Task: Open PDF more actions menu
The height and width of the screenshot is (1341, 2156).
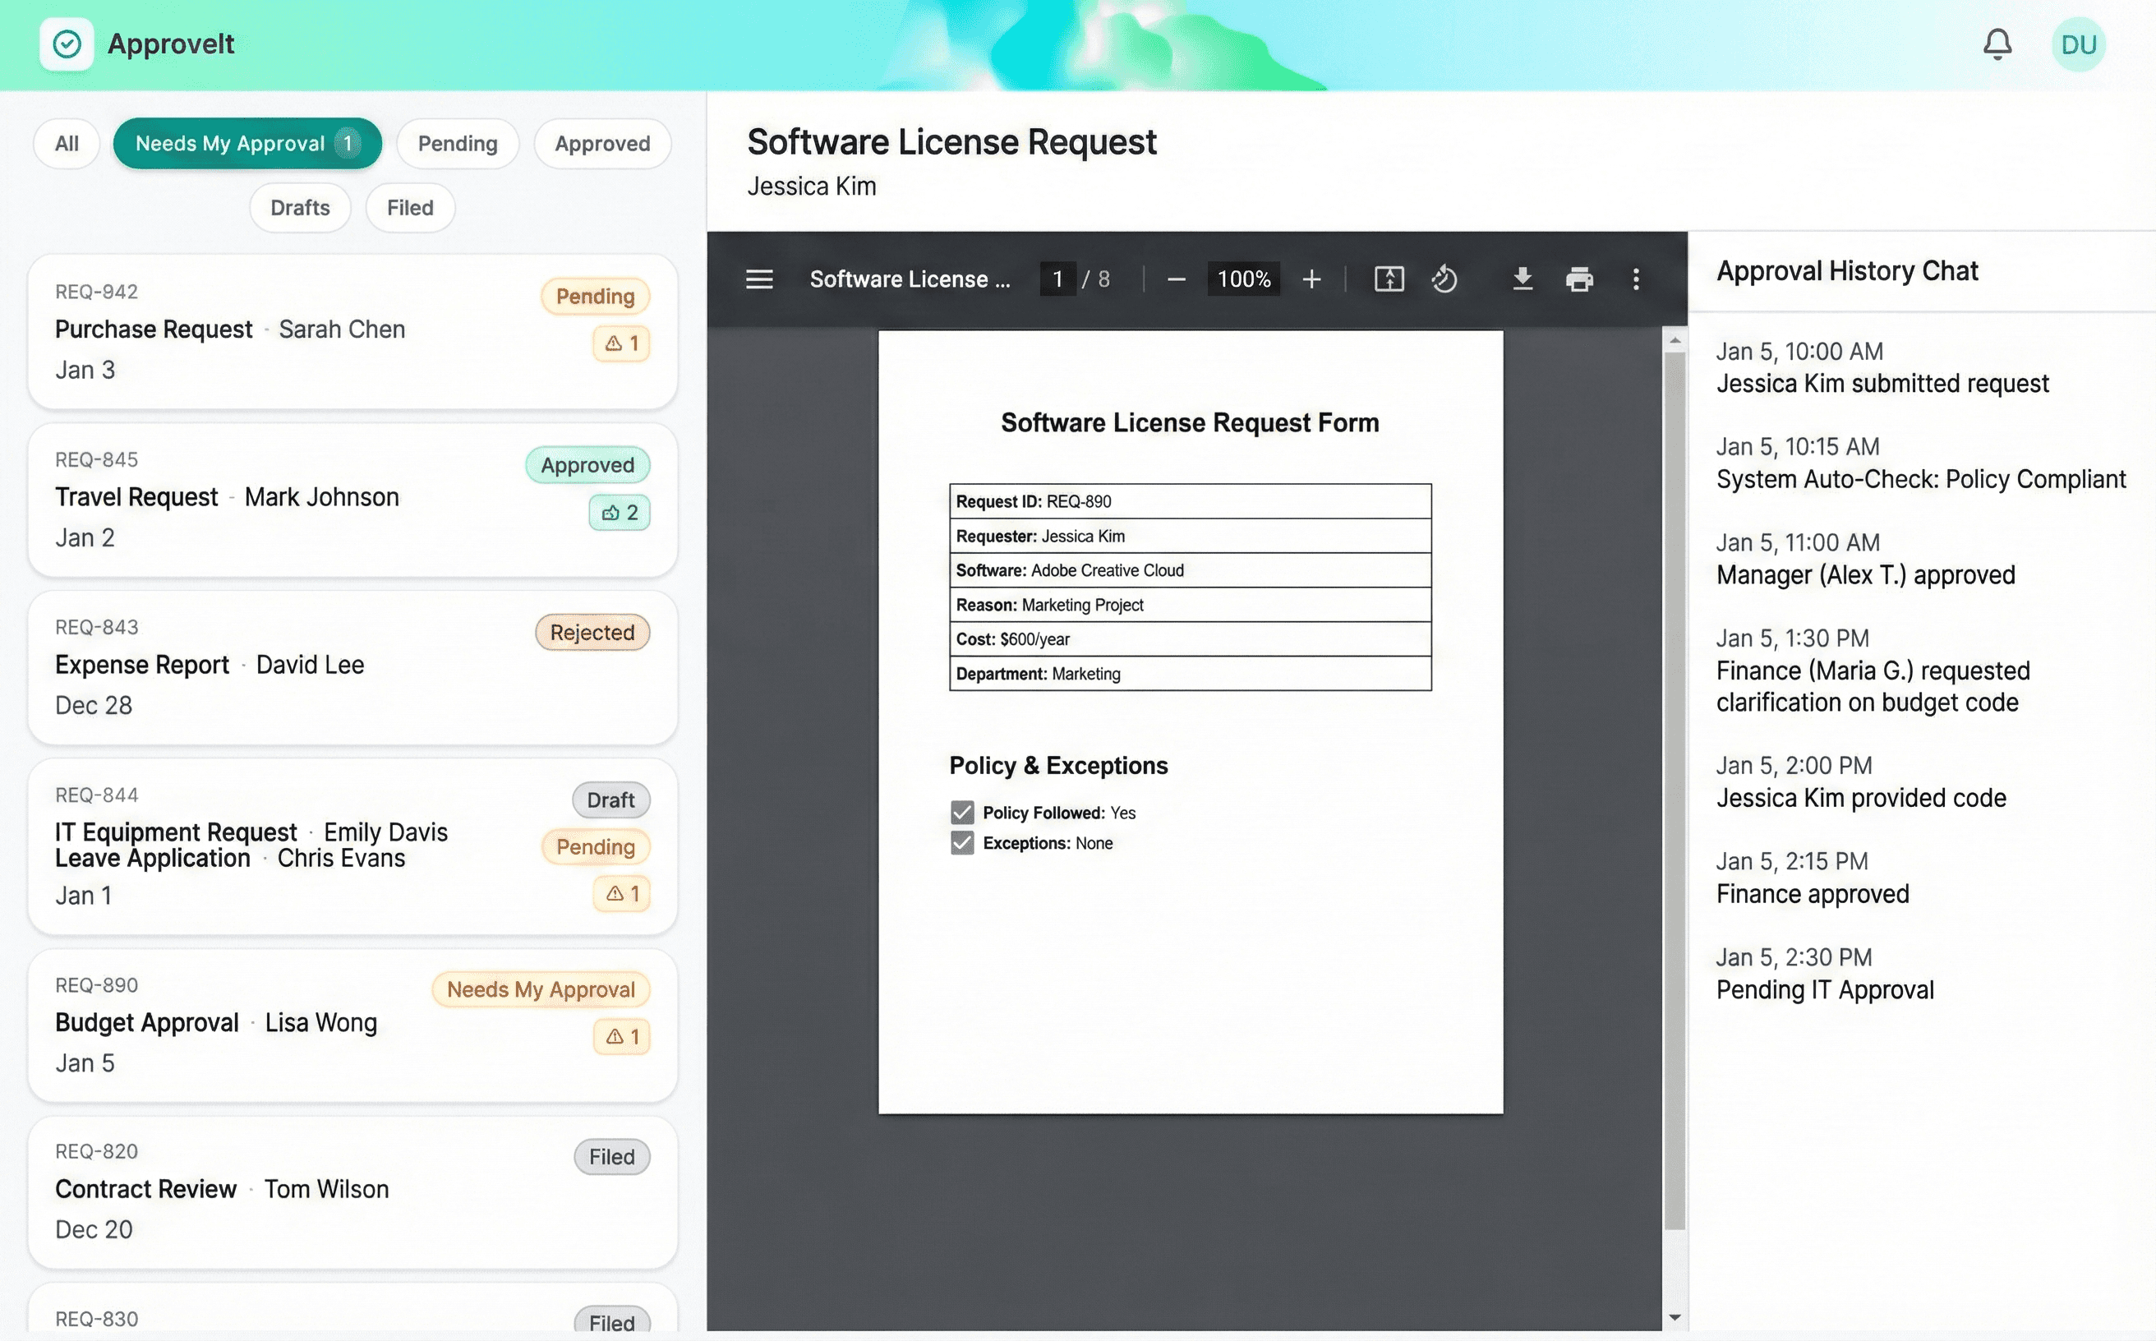Action: click(1636, 279)
